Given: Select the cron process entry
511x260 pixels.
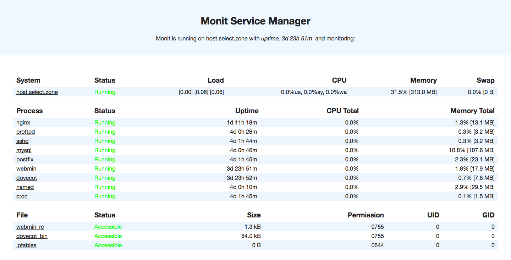Looking at the screenshot, I should (22, 196).
